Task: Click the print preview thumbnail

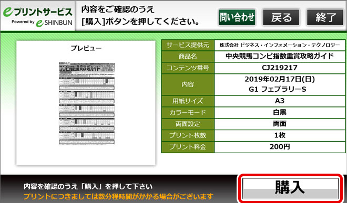Action: (87, 104)
